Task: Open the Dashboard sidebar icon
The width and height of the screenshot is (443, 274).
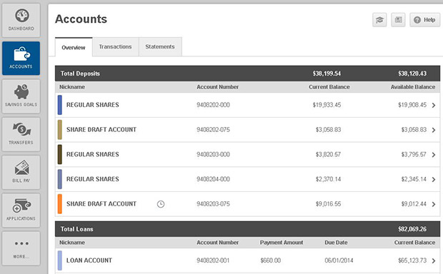Action: (21, 20)
